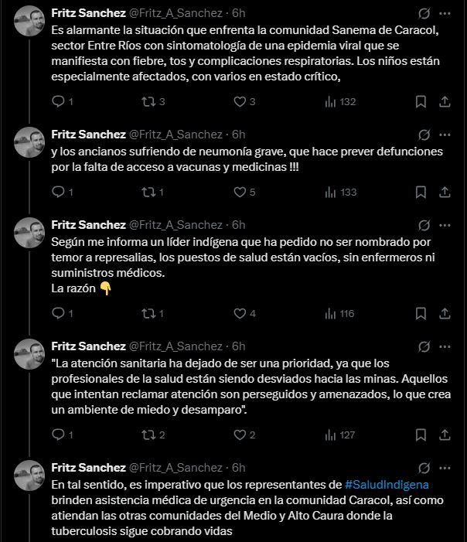Like the tweet with 4 likes
The height and width of the screenshot is (542, 467).
(x=239, y=313)
